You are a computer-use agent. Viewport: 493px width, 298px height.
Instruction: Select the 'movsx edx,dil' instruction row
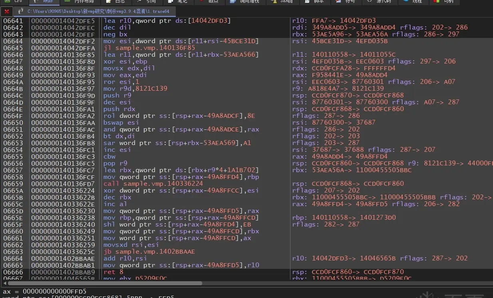(x=129, y=68)
